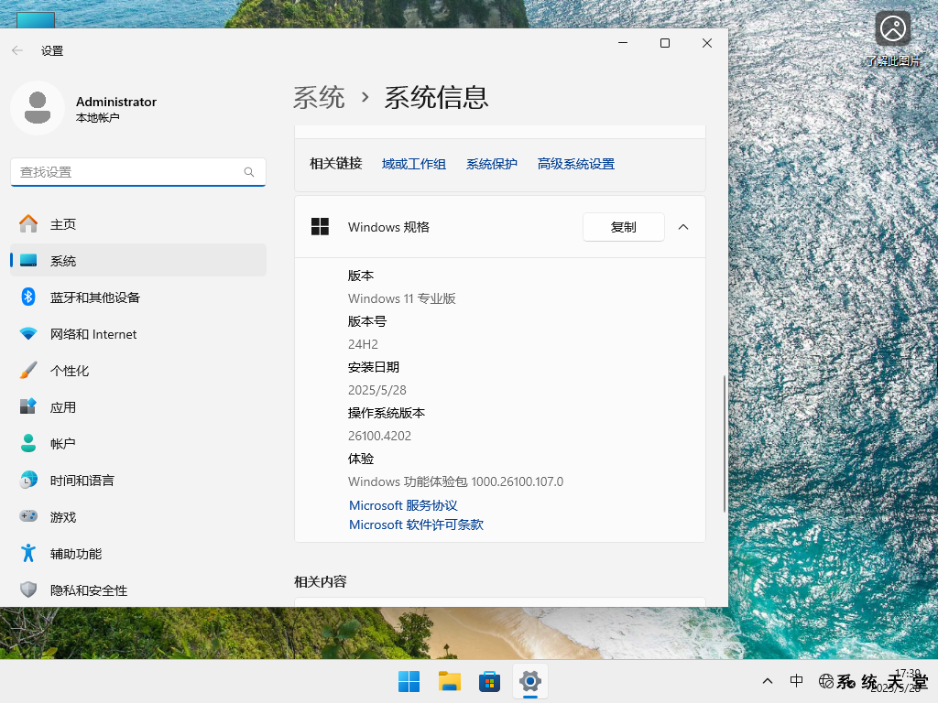Image resolution: width=938 pixels, height=703 pixels.
Task: Show hidden tray icons chevron
Action: click(x=768, y=681)
